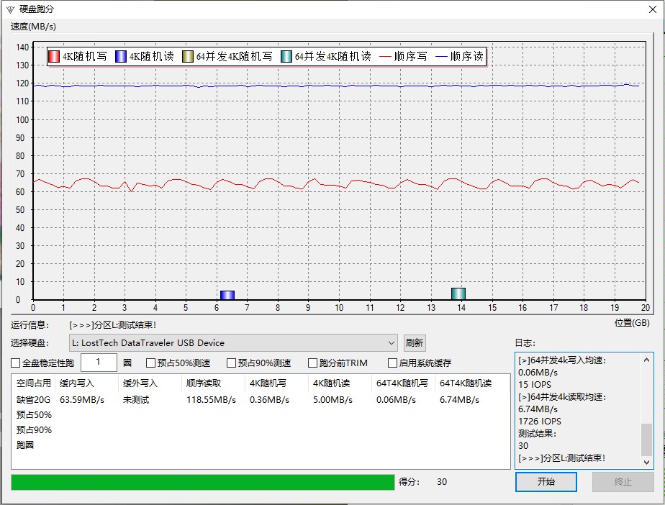Viewport: 665px width, 505px height.
Task: Enable the 预占90%测速 checkbox
Action: (x=231, y=363)
